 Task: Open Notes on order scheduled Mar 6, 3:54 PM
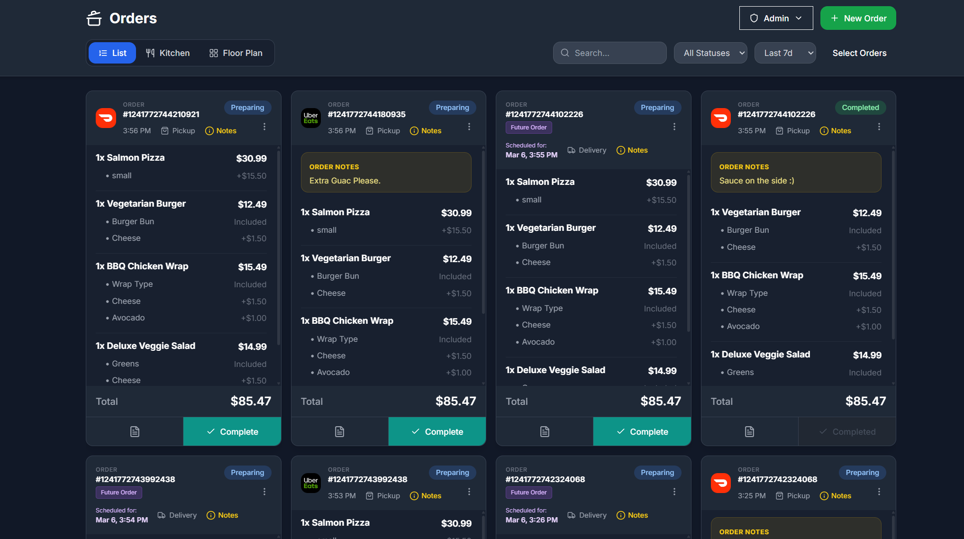pyautogui.click(x=223, y=515)
